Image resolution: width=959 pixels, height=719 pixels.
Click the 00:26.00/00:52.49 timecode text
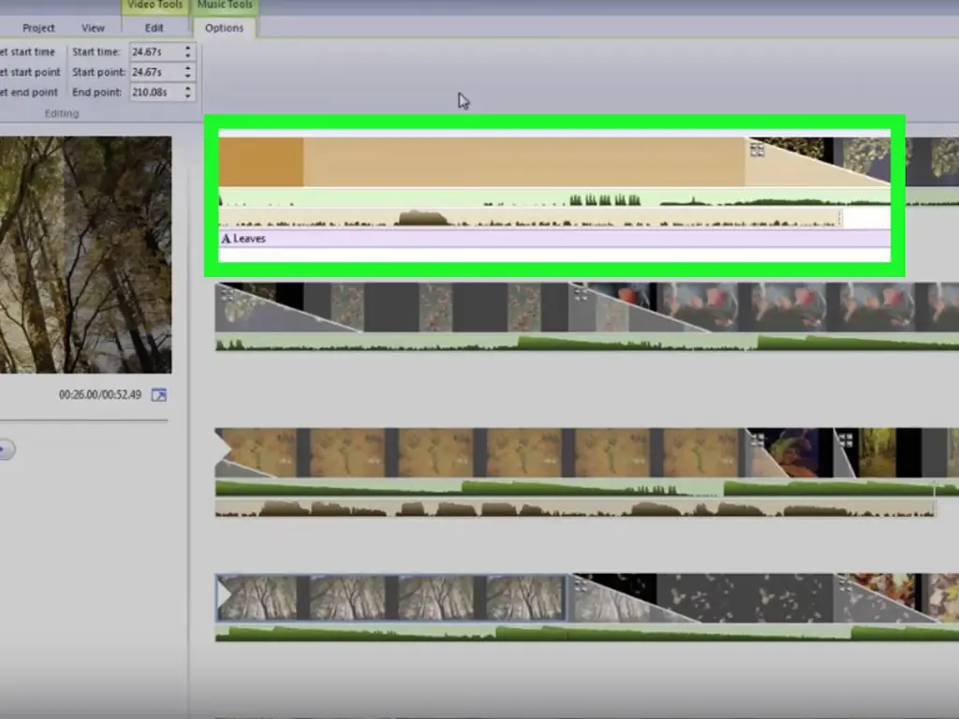tap(99, 395)
